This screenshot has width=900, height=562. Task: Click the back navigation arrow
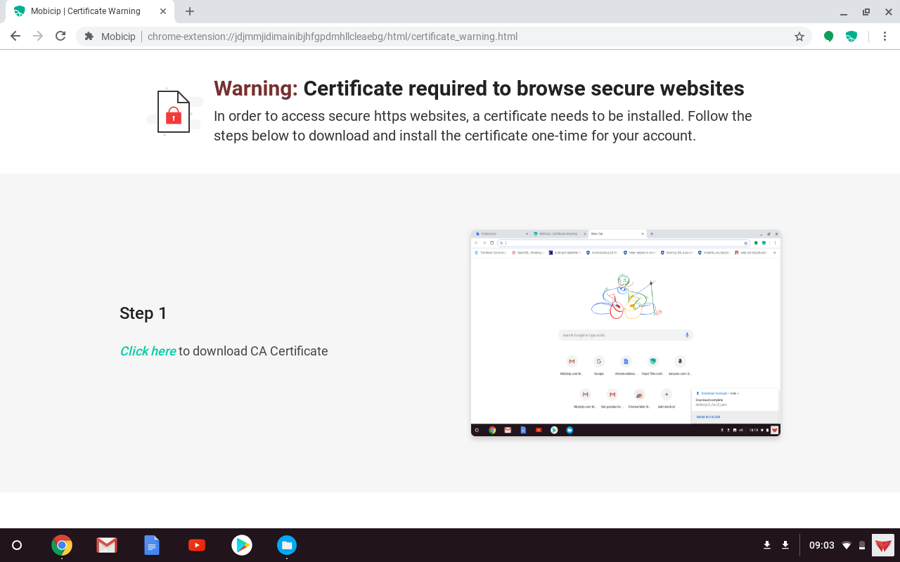pos(15,37)
